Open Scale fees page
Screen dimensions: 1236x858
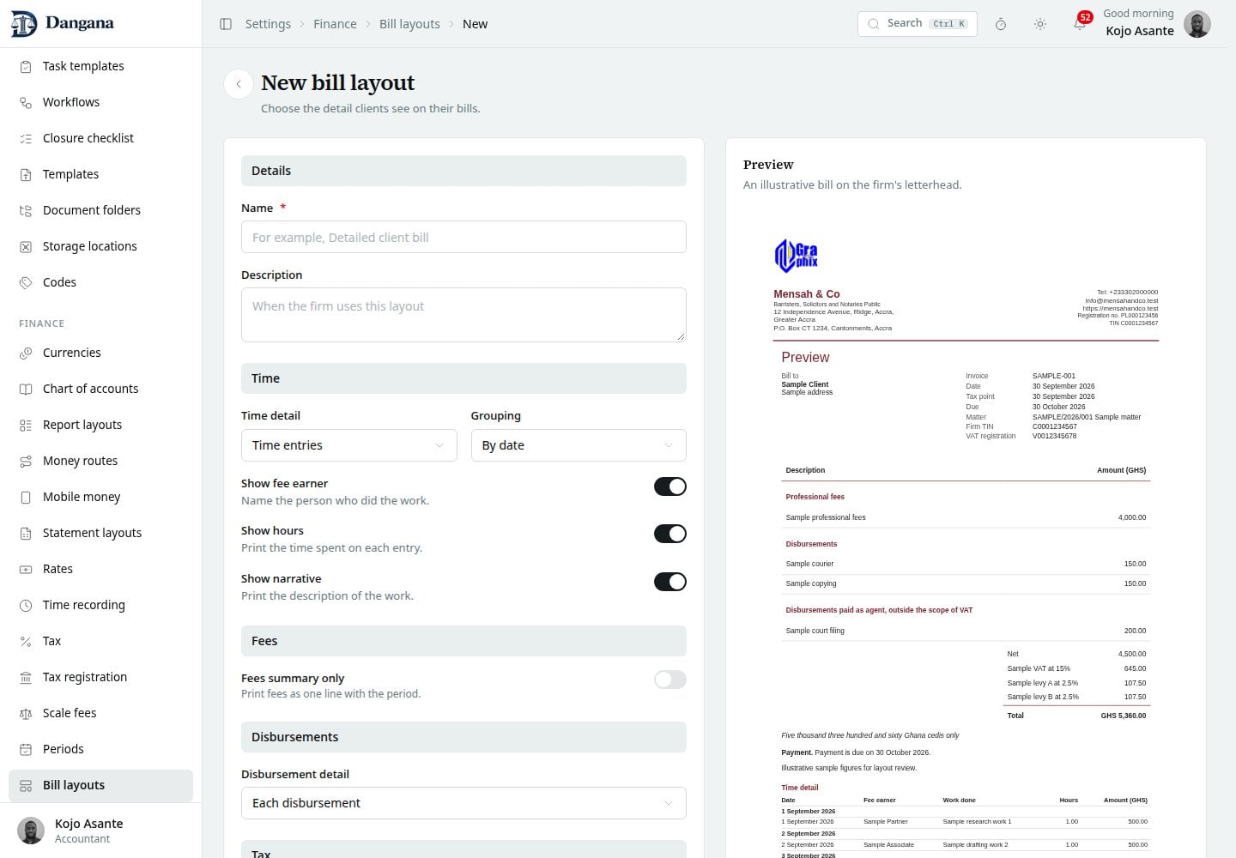[x=100, y=713]
